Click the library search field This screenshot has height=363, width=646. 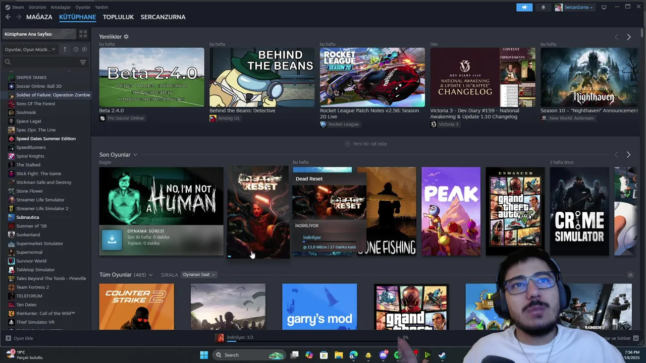tap(44, 62)
